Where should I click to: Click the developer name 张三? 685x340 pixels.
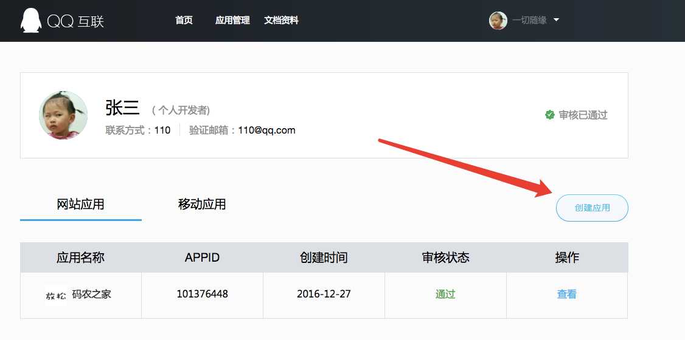point(123,108)
